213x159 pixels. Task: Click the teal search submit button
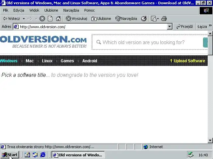(205, 42)
